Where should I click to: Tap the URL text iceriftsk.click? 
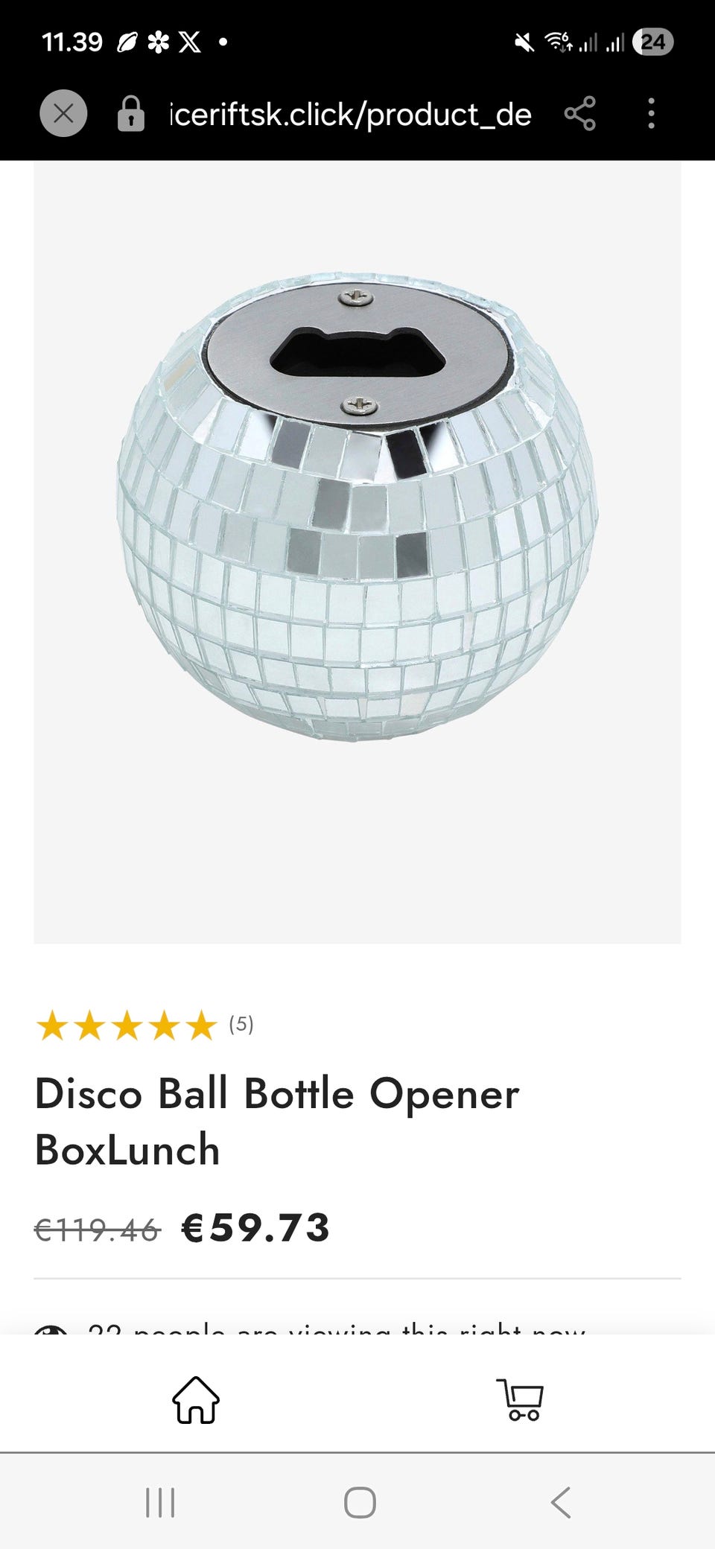(x=351, y=115)
